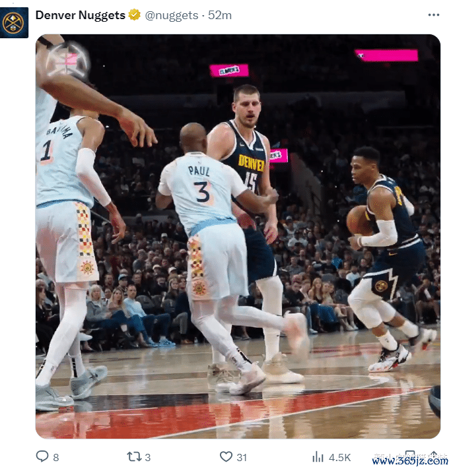Click the 4.5K views count
Screen dimensions: 453x471
(339, 458)
